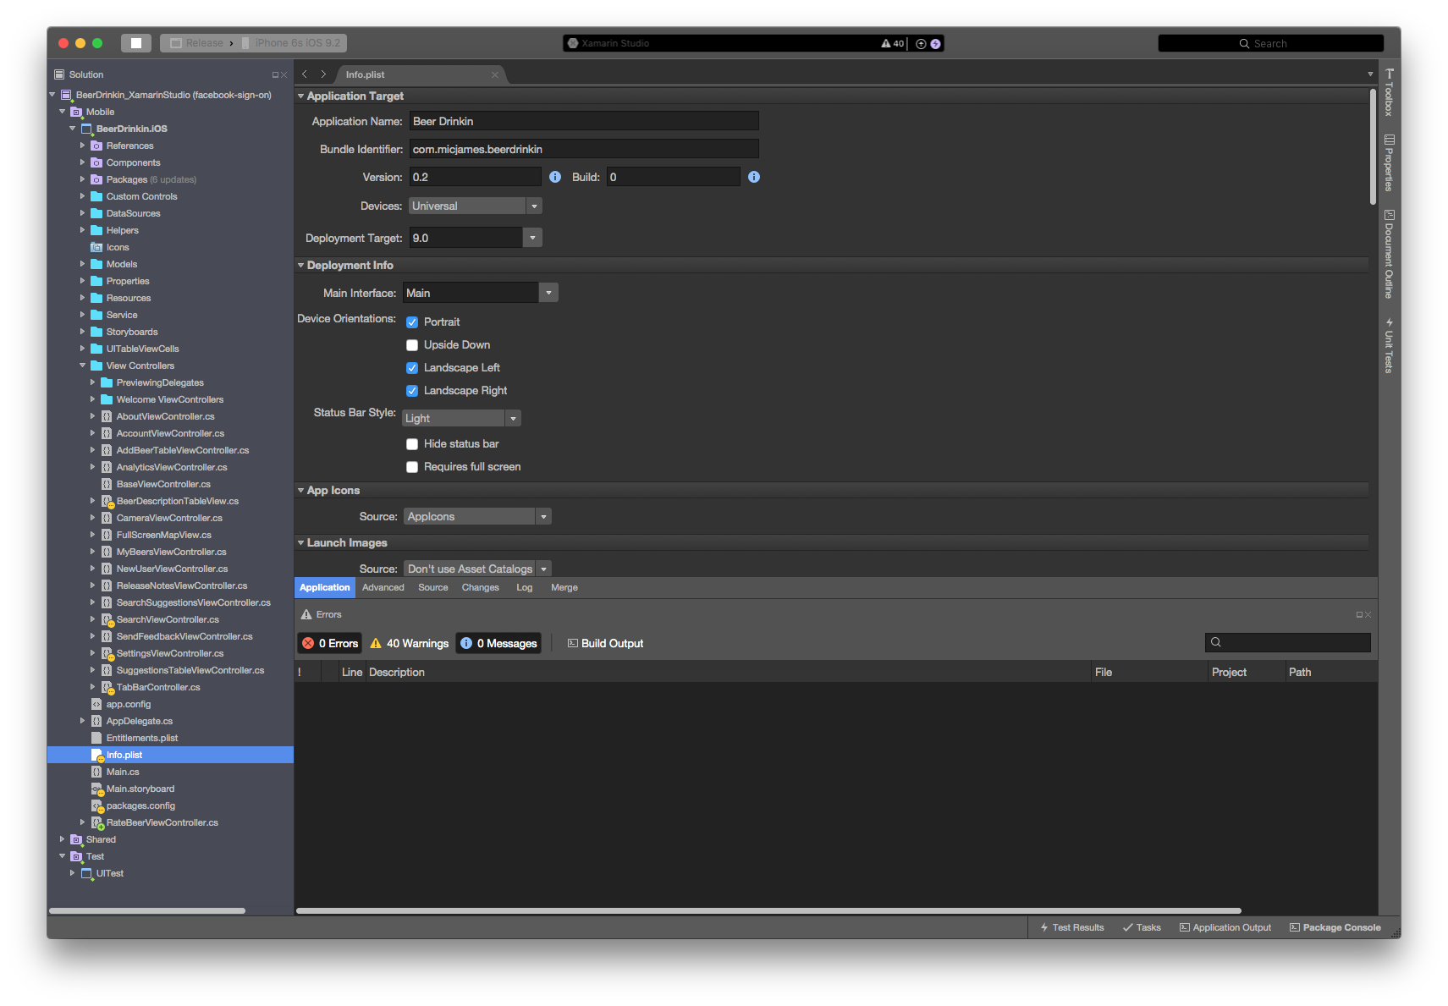Select packages.config file in solution
1448x1006 pixels.
[x=140, y=805]
